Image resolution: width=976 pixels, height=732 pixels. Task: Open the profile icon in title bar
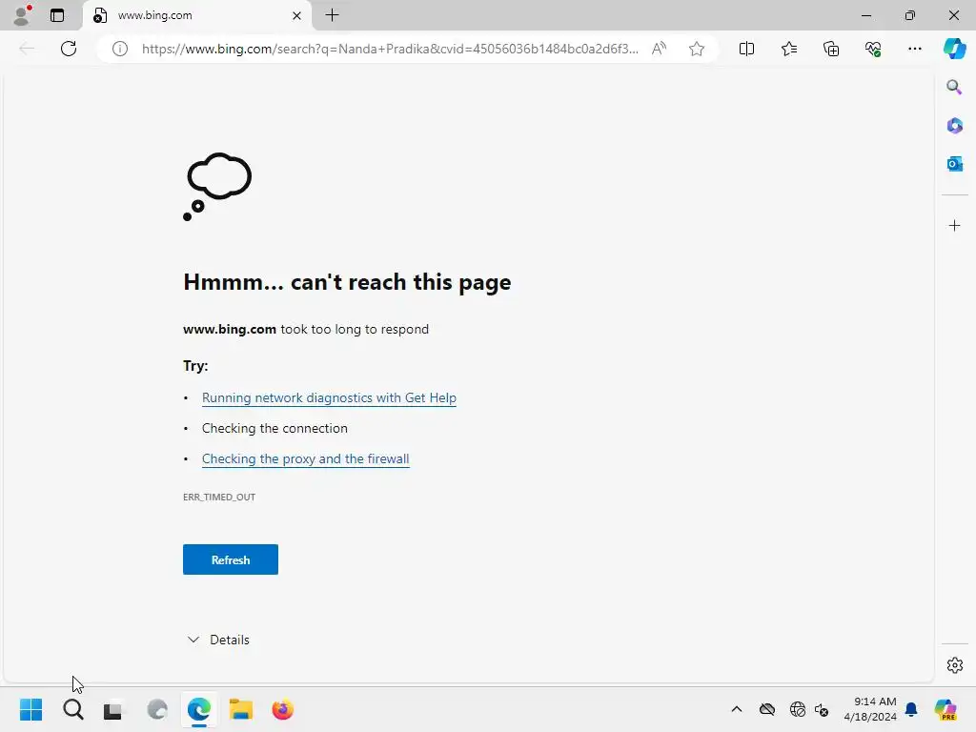click(23, 15)
